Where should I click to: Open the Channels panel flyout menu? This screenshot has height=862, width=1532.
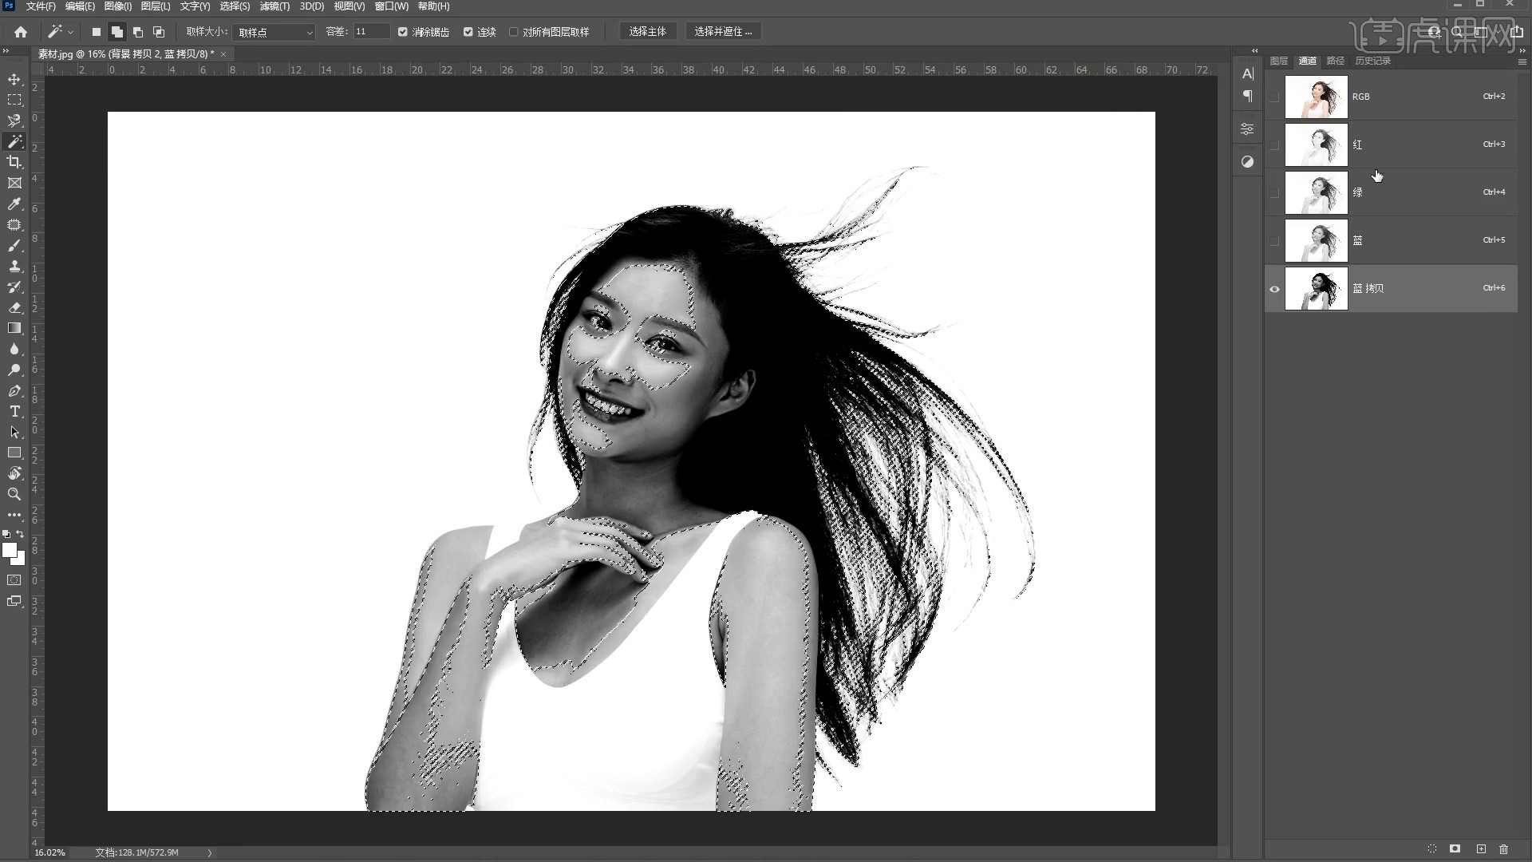tap(1522, 61)
